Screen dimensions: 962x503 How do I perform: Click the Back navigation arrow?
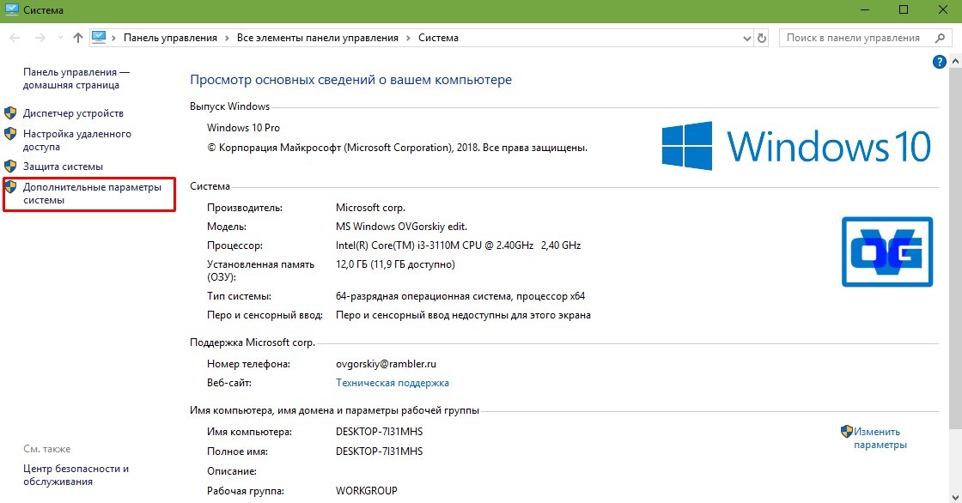(15, 38)
